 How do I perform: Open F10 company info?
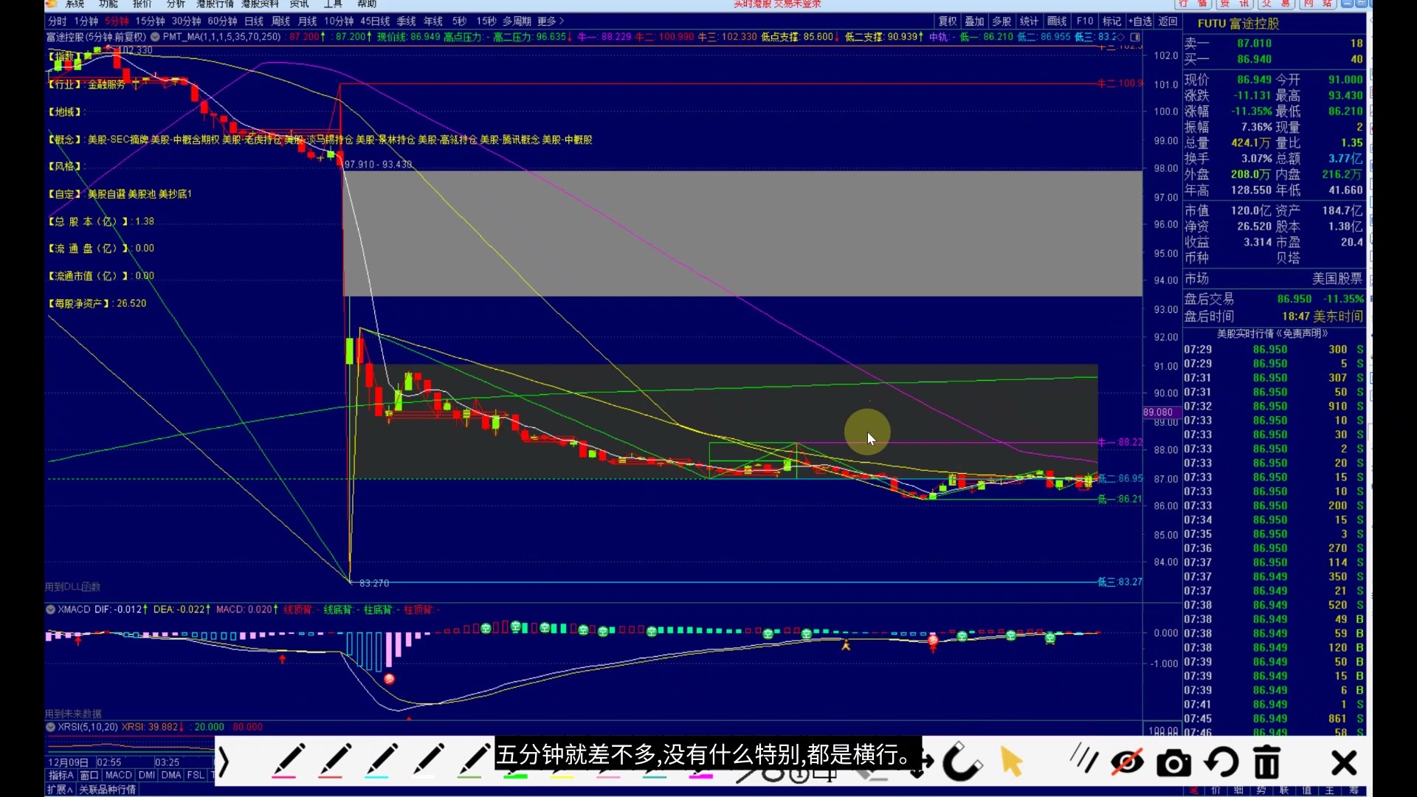tap(1085, 21)
